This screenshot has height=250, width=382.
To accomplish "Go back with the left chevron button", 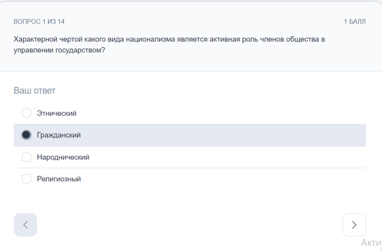I will (x=25, y=225).
